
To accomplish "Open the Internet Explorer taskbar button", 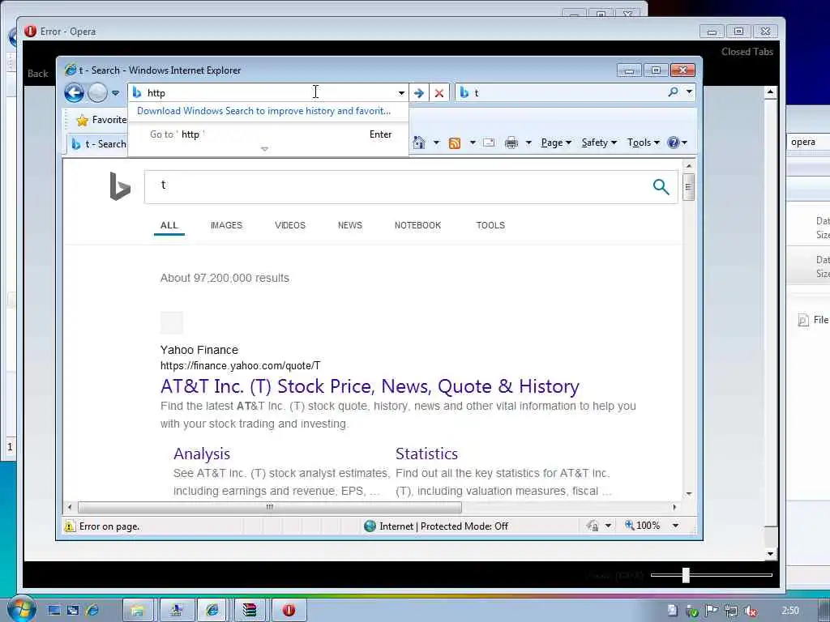I will click(212, 611).
